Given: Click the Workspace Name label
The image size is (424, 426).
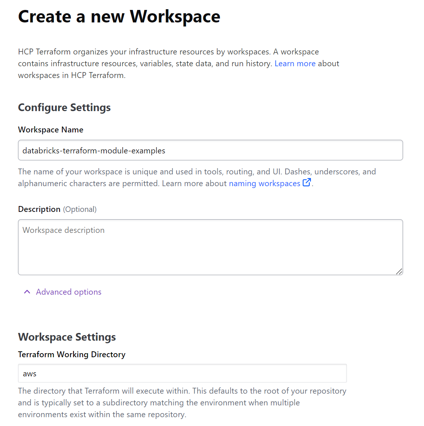Looking at the screenshot, I should 51,129.
